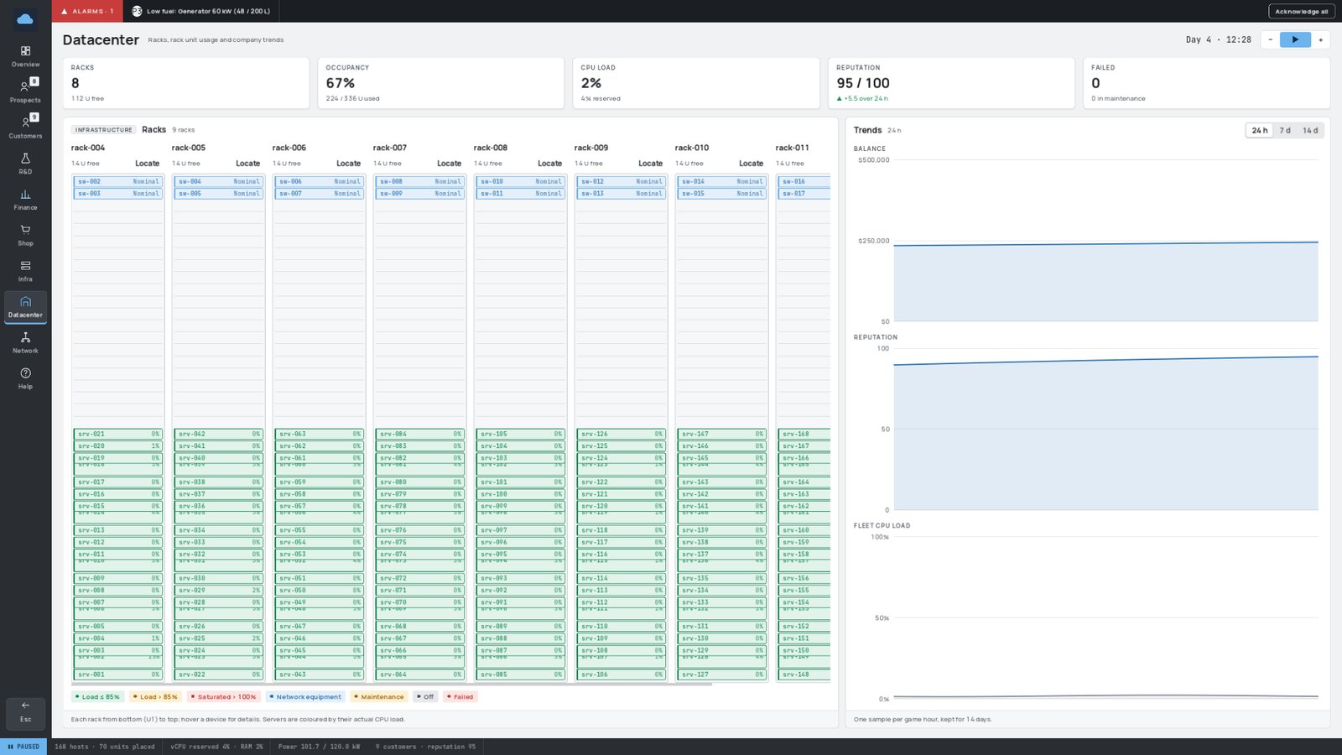Click the cloud logo icon
Image resolution: width=1342 pixels, height=755 pixels.
(x=25, y=18)
